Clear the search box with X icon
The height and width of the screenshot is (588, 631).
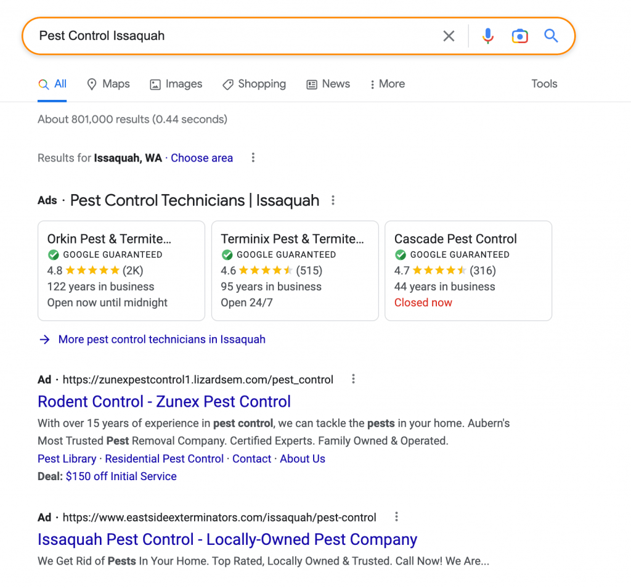[x=449, y=36]
